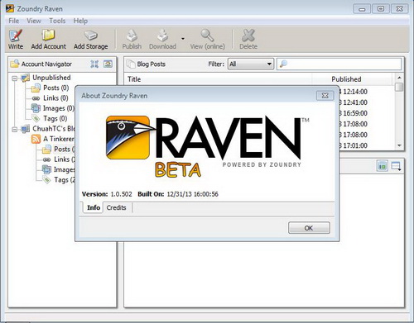Screen dimensions: 414x323
Task: Select the Info tab in About dialog
Action: pyautogui.click(x=93, y=207)
